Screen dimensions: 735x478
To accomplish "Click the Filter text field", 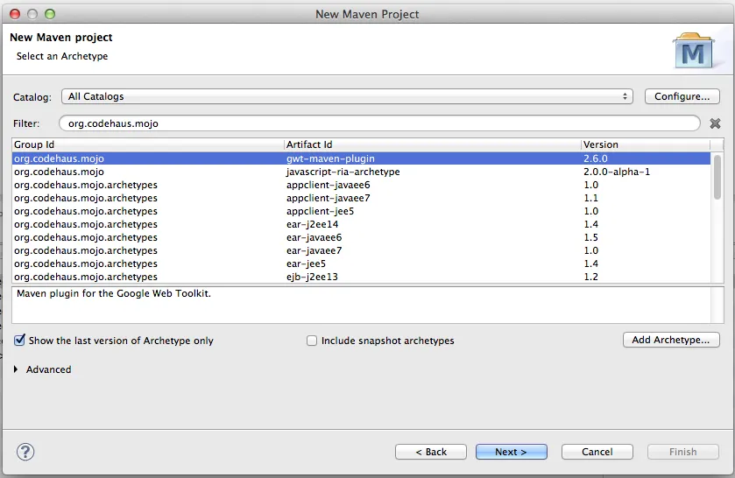I will click(379, 123).
